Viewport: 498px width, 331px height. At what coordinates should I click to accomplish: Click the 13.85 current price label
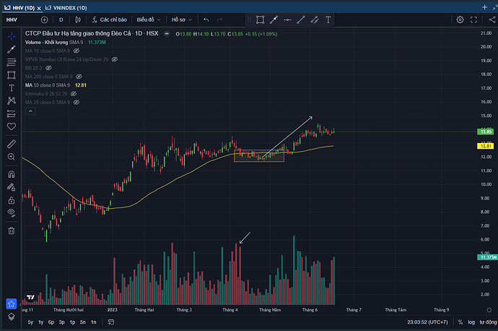click(485, 132)
